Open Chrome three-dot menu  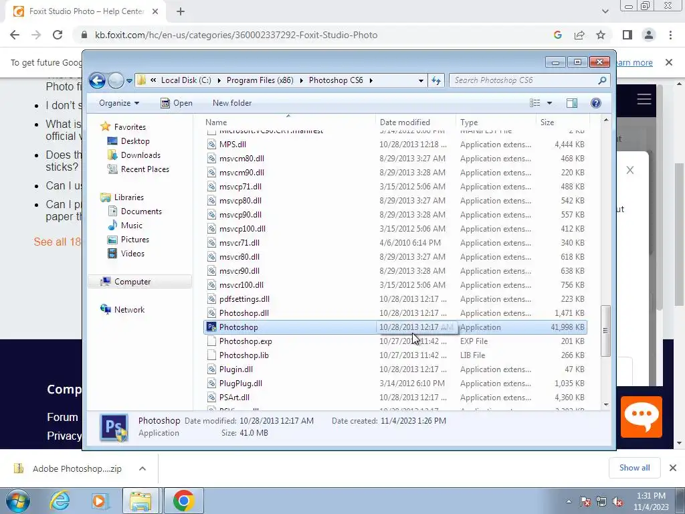(670, 35)
